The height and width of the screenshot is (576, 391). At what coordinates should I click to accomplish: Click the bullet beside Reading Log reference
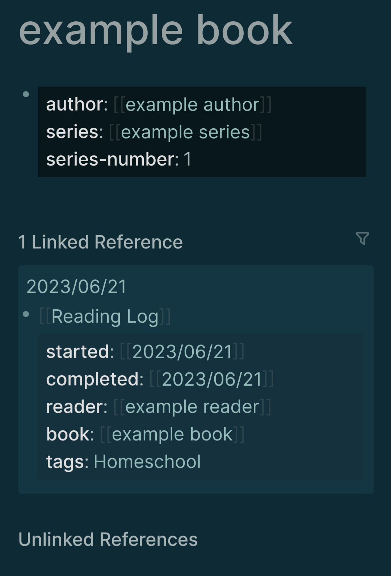point(26,314)
